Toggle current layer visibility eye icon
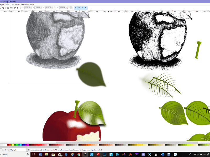 coord(6,150)
